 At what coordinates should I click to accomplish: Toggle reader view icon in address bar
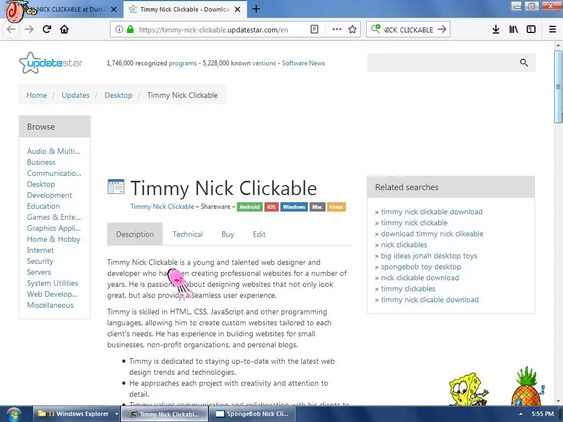click(314, 30)
